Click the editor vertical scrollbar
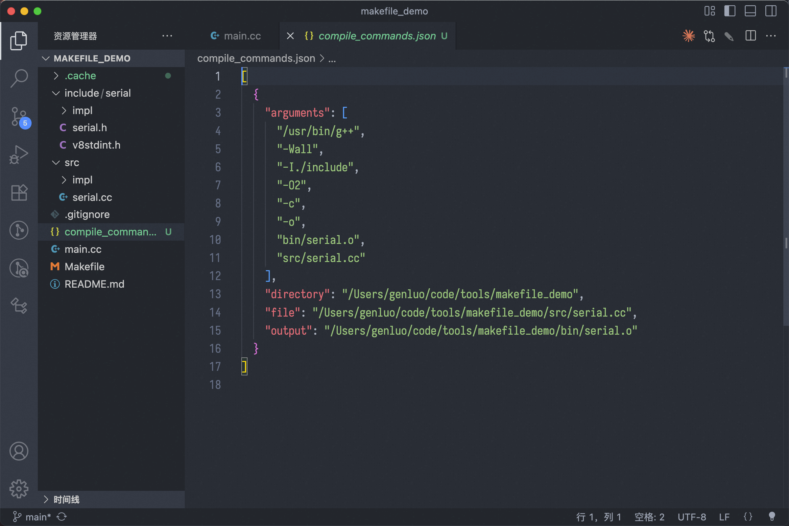 tap(786, 196)
